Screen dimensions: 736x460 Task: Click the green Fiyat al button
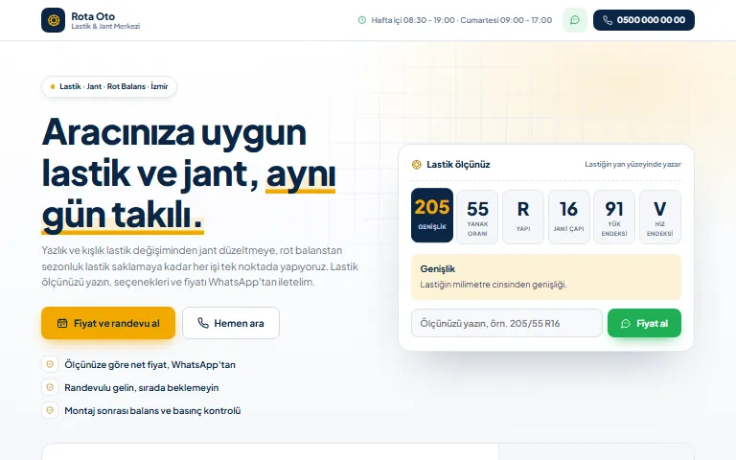(644, 323)
